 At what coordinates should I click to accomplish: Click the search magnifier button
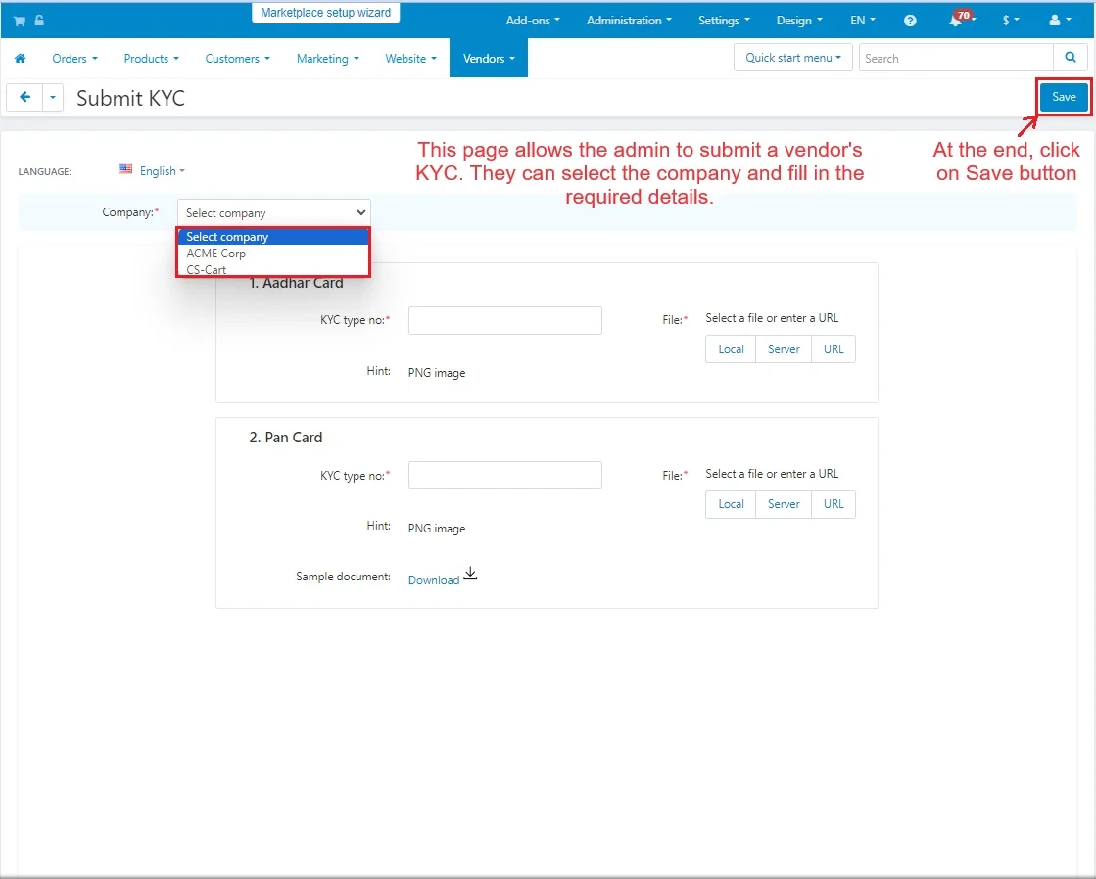[x=1069, y=58]
